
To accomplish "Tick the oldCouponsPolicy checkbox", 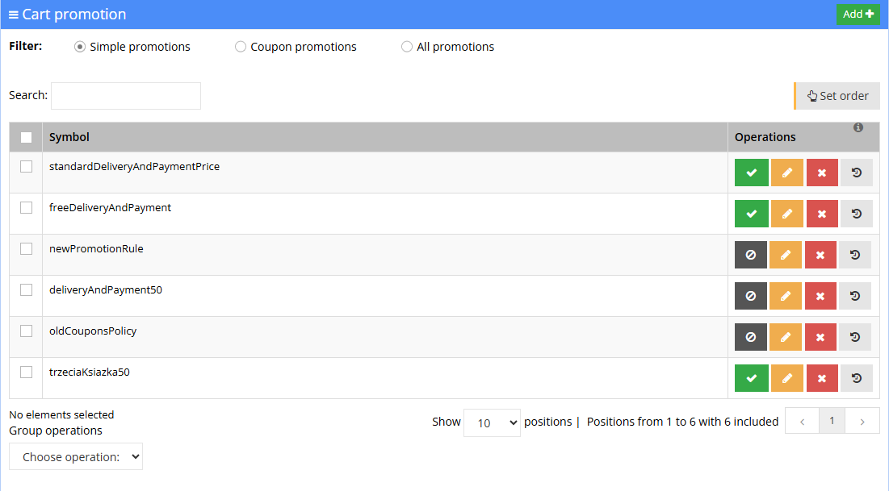I will [26, 331].
